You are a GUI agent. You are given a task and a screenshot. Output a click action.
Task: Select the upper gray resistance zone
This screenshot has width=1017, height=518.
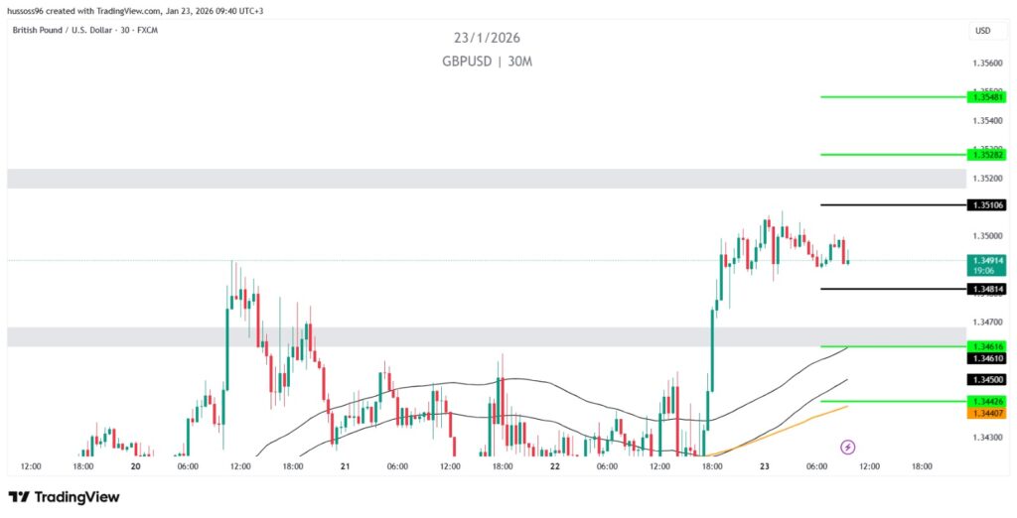(x=486, y=179)
